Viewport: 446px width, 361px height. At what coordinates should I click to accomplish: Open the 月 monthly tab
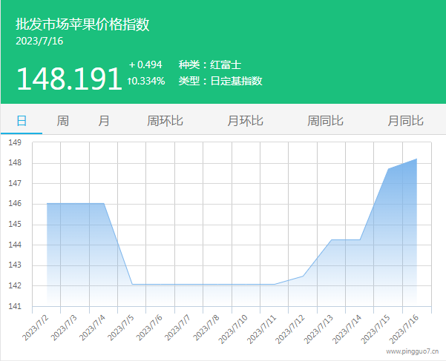[x=104, y=121]
